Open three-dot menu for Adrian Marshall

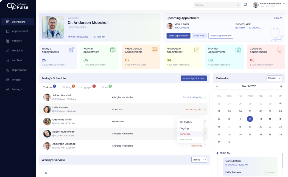(x=205, y=97)
